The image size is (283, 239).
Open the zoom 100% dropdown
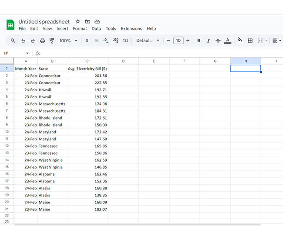pyautogui.click(x=68, y=41)
